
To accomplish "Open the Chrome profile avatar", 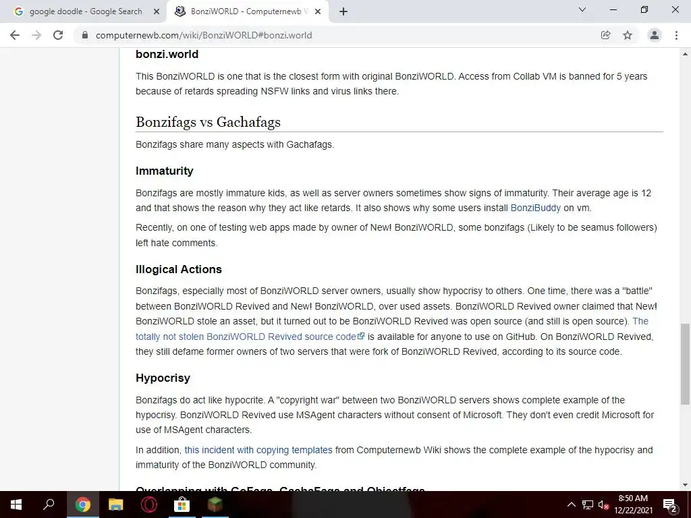I will [x=655, y=35].
